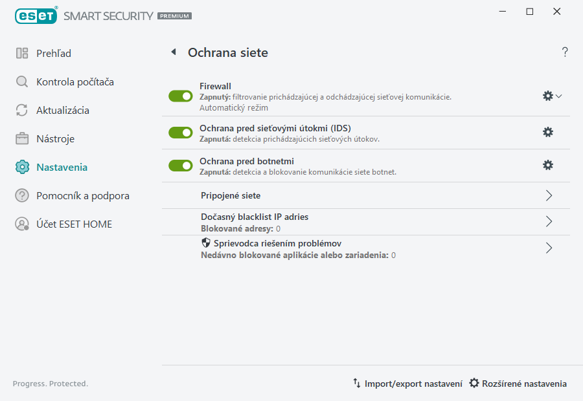Expand Dočasný blacklist IP adries

click(549, 221)
